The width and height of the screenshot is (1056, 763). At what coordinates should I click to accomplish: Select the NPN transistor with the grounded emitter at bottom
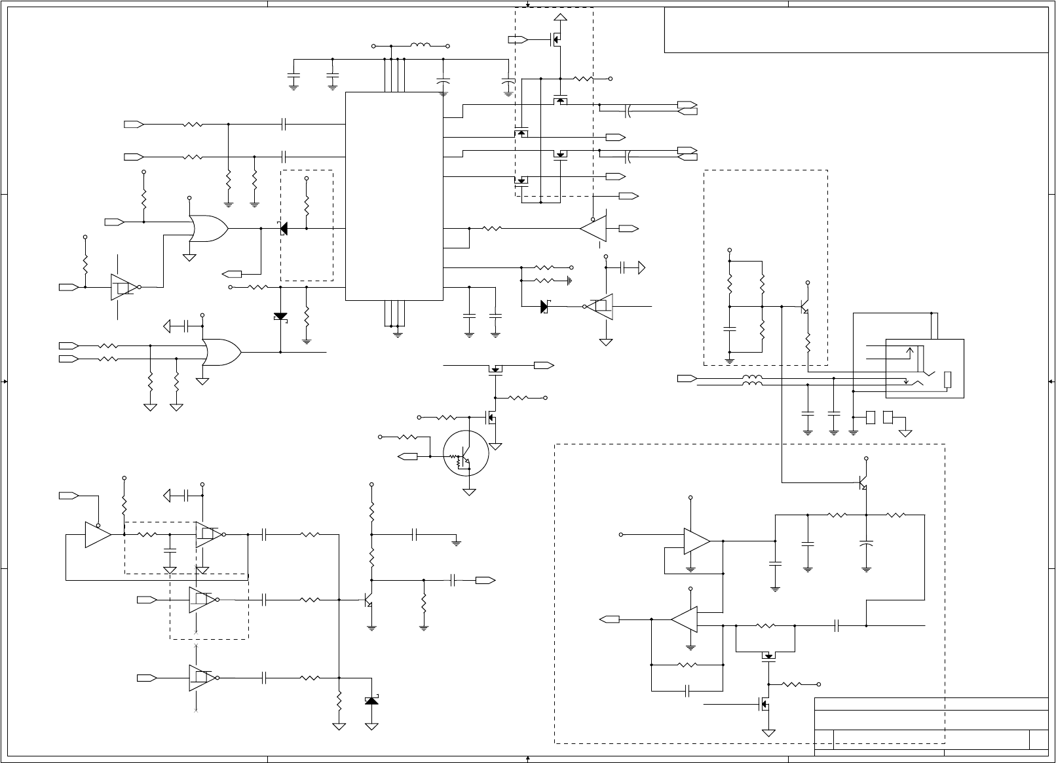368,601
